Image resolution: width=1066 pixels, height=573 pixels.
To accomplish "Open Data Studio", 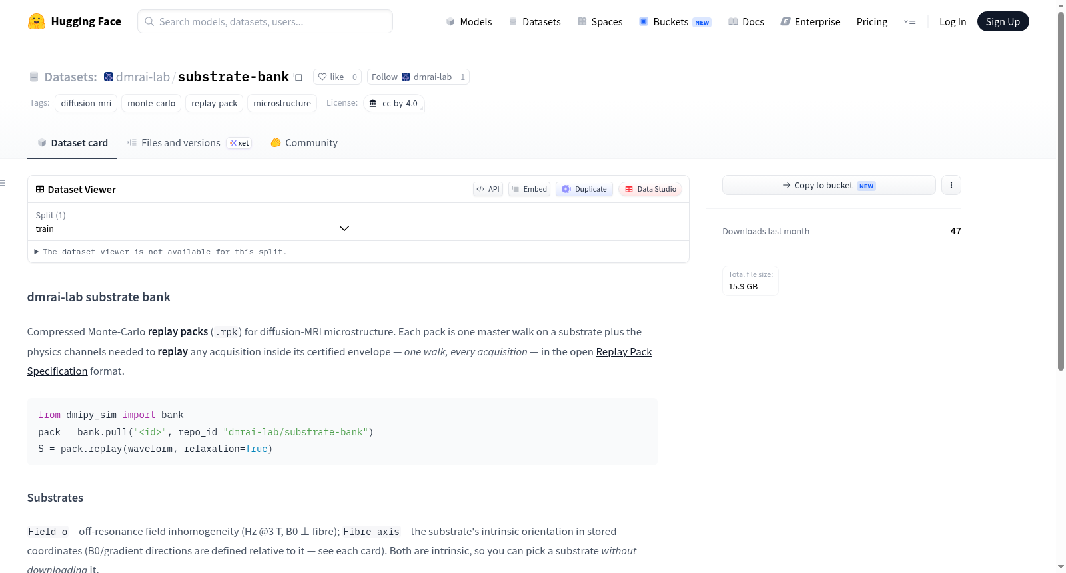I will pyautogui.click(x=650, y=189).
